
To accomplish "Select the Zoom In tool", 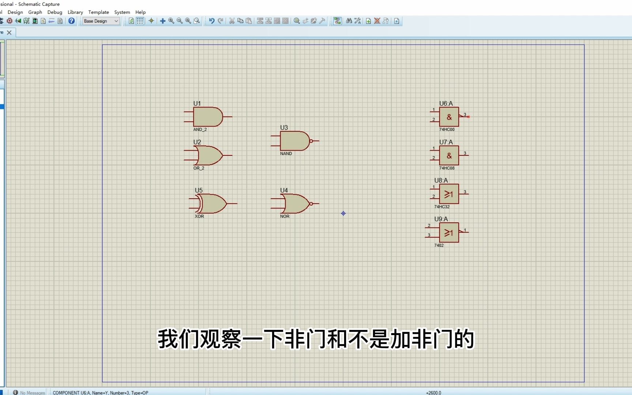I will tap(171, 21).
